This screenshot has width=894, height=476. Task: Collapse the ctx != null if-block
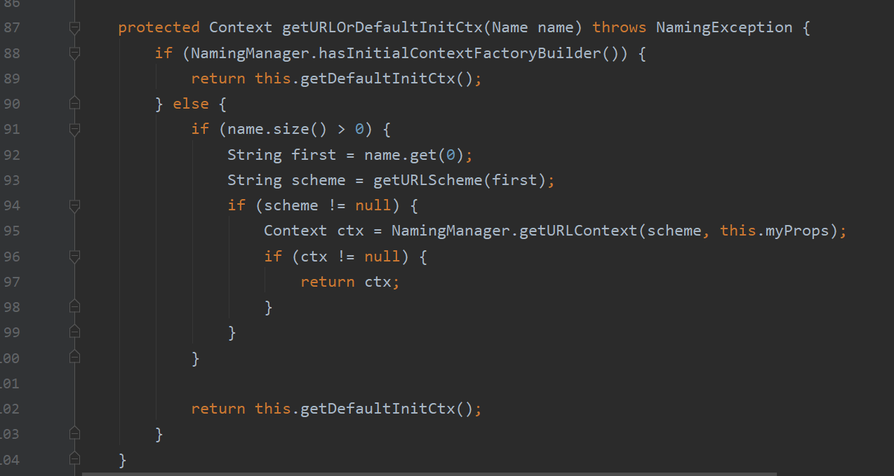(74, 257)
